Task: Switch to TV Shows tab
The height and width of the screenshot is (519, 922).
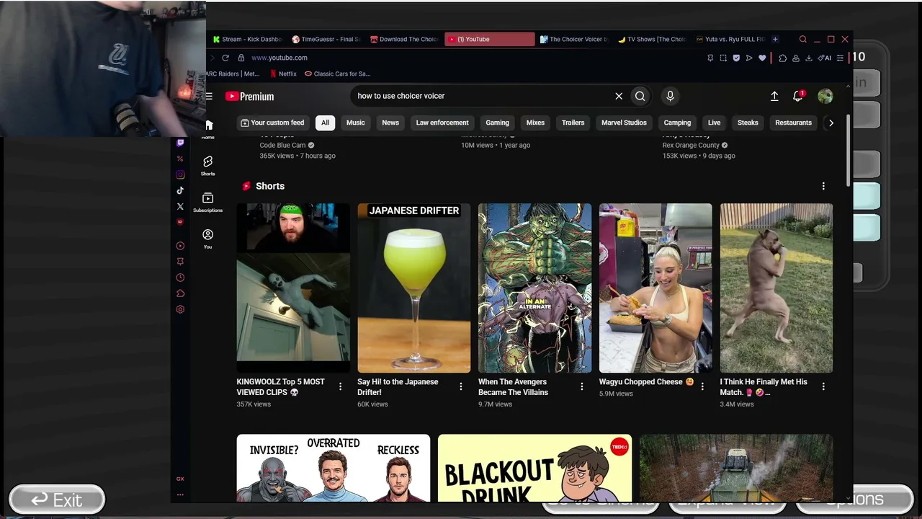Action: 652,39
